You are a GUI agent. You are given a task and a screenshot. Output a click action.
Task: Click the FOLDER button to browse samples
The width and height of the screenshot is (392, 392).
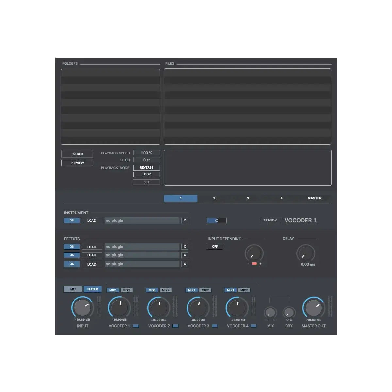click(77, 154)
